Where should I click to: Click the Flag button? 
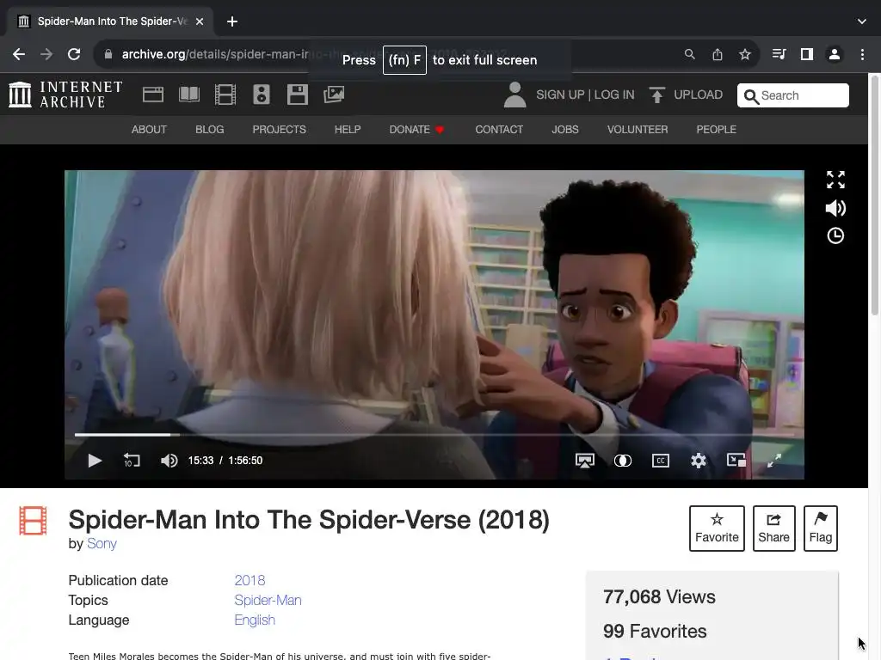[820, 529]
